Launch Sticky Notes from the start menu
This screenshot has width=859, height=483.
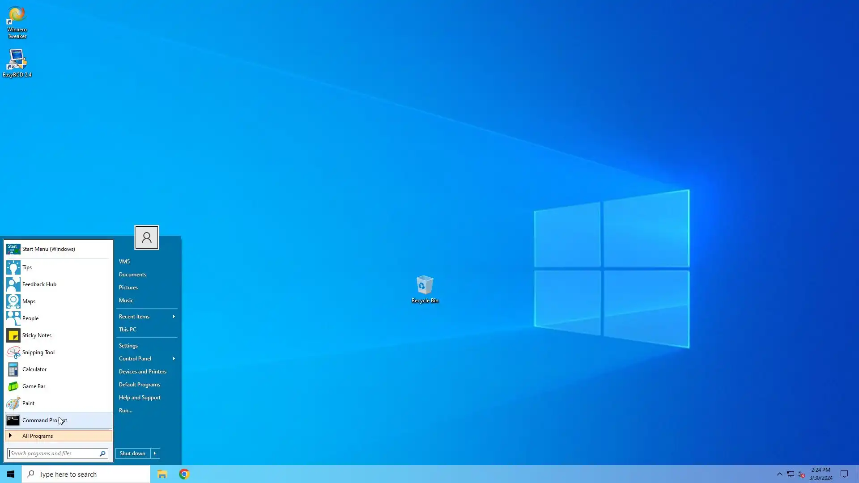pyautogui.click(x=37, y=335)
